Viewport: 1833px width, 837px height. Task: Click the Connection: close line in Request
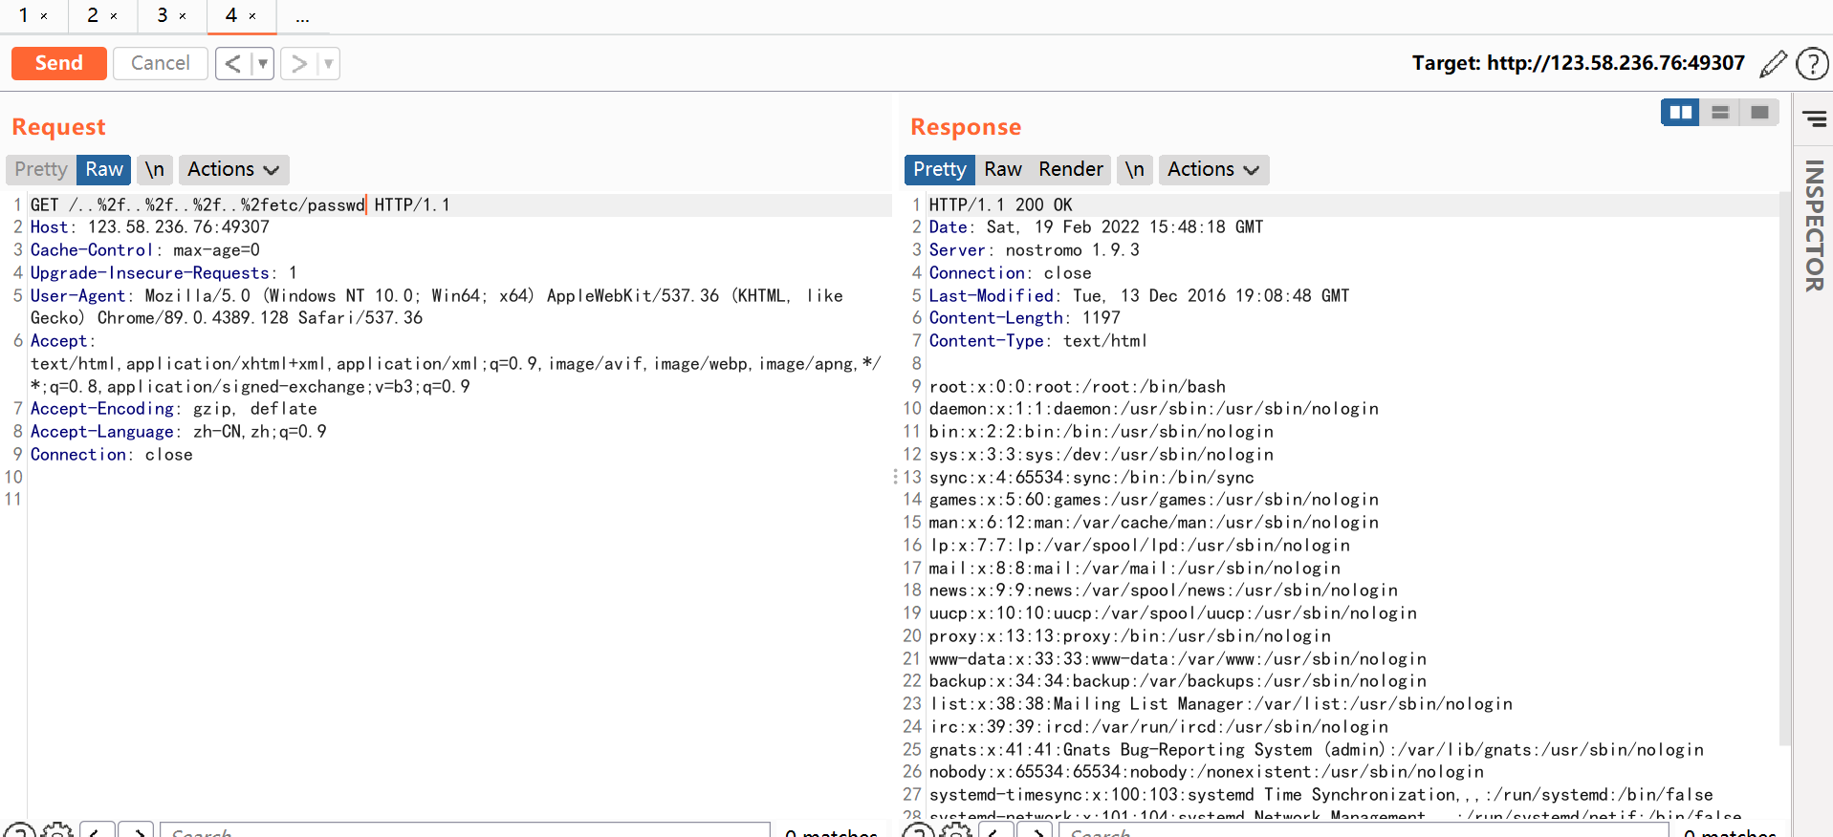click(112, 455)
